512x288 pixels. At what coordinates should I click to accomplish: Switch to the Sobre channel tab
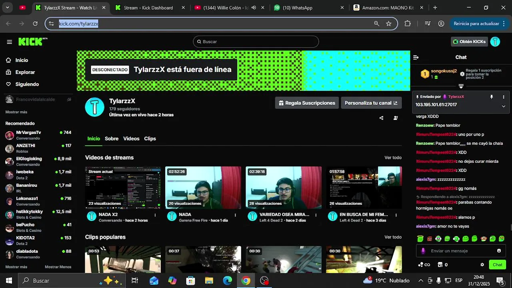(x=112, y=138)
